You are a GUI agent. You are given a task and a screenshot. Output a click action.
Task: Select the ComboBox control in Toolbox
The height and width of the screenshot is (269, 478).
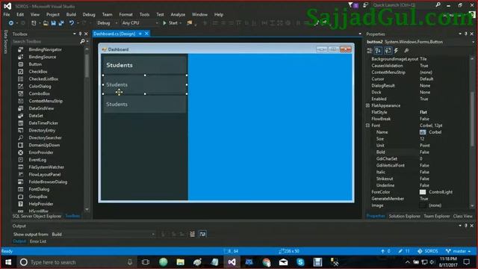click(39, 93)
